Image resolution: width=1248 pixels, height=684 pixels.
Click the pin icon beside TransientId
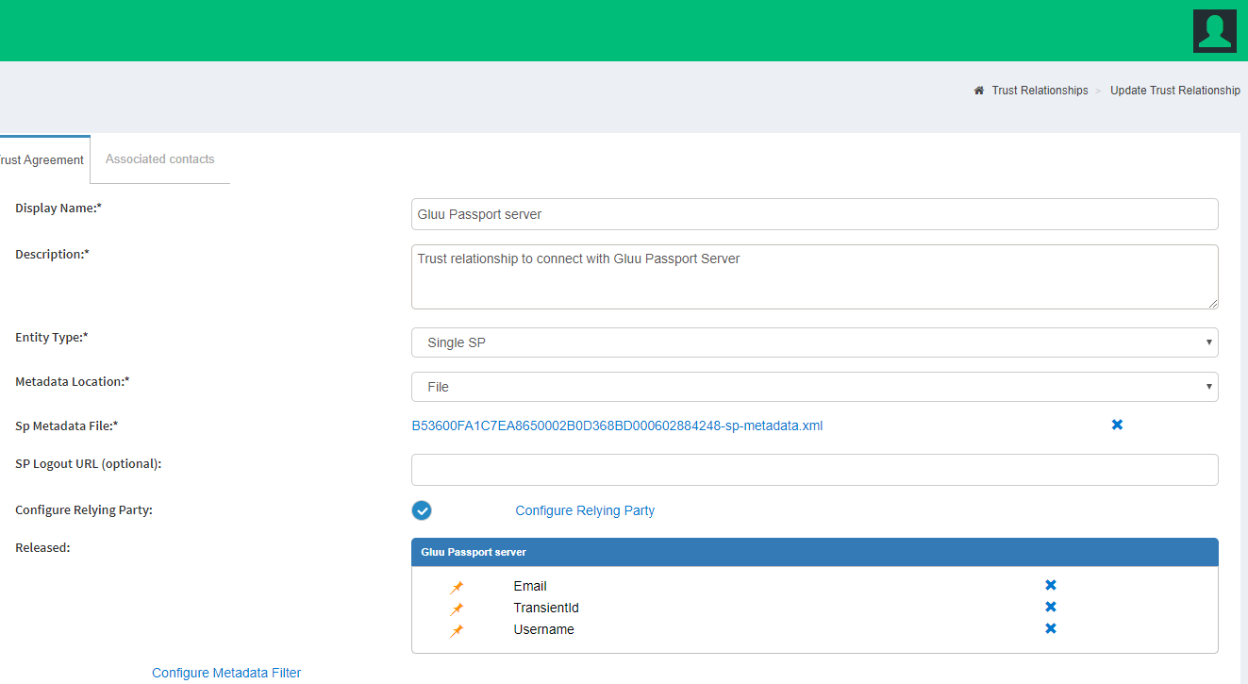457,609
